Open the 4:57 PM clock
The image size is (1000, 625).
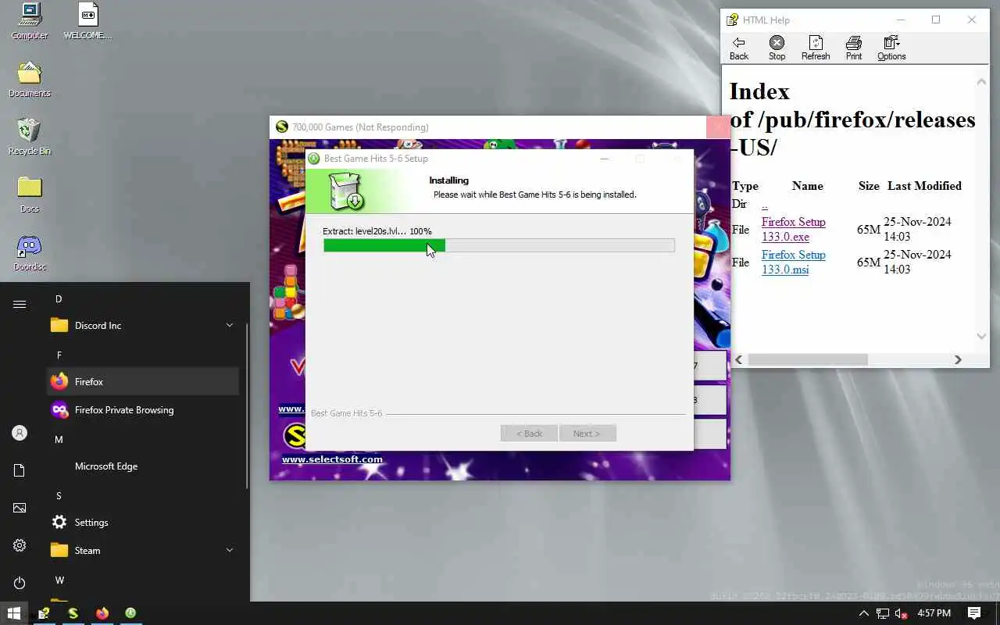click(934, 613)
